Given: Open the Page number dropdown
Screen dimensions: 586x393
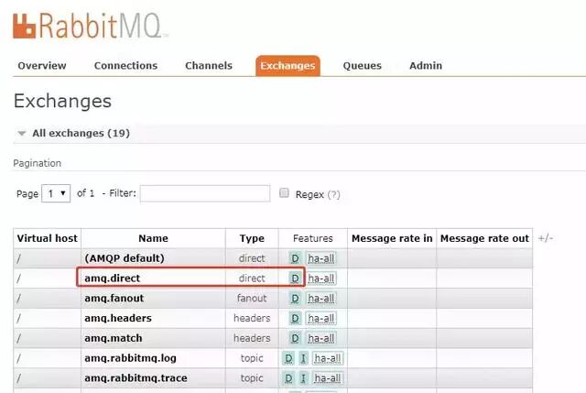Looking at the screenshot, I should (56, 193).
